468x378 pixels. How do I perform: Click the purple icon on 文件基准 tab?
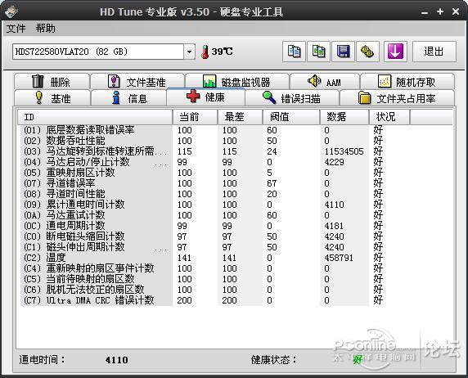pos(114,81)
